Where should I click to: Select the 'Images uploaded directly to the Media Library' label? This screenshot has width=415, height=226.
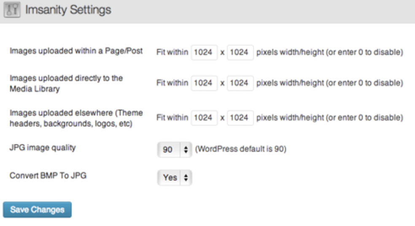[66, 83]
